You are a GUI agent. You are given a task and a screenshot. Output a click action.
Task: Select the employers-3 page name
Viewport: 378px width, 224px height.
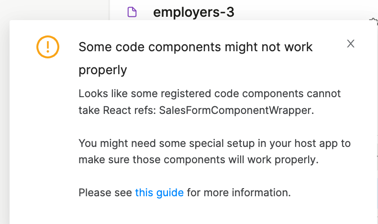(194, 12)
